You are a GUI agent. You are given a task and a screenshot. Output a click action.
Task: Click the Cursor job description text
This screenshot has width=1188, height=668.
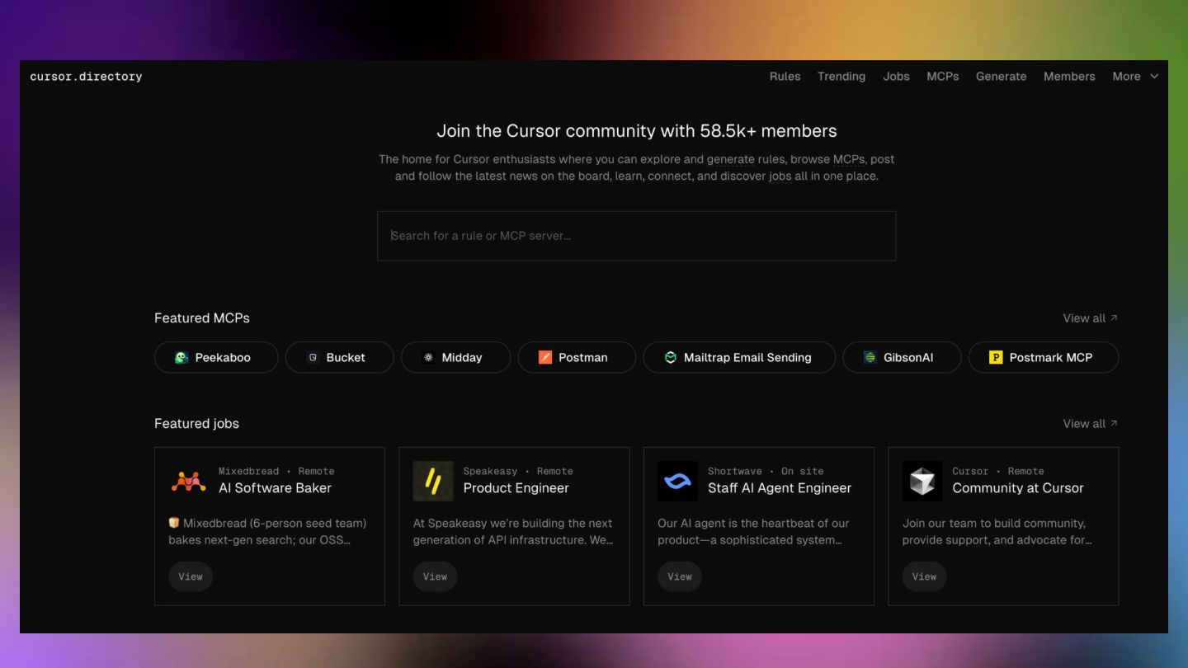click(997, 532)
